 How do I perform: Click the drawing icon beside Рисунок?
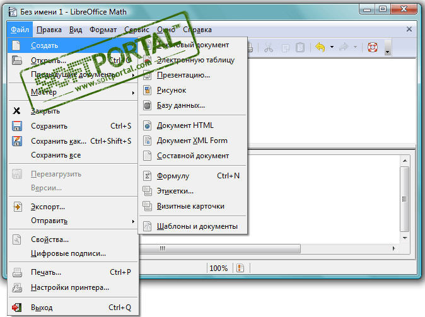147,90
